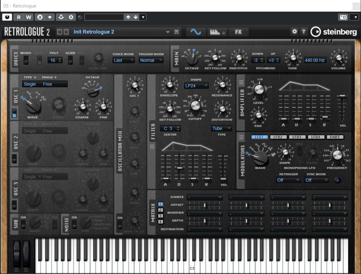This screenshot has width=361, height=274.
Task: Click the OSC 1 octave knob
Action: click(x=93, y=90)
